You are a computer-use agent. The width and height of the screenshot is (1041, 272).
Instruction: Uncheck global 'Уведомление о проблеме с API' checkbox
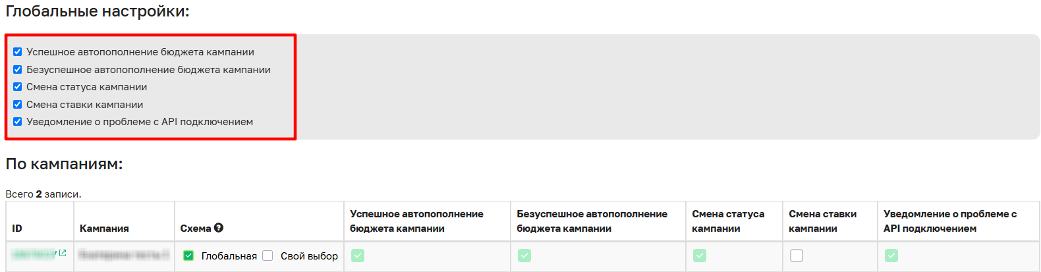click(18, 122)
